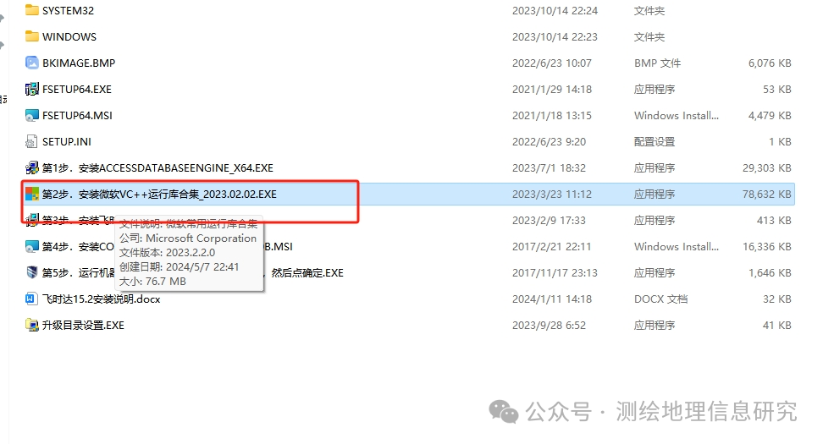
Task: Click the 78,632 KB size value
Action: point(767,194)
